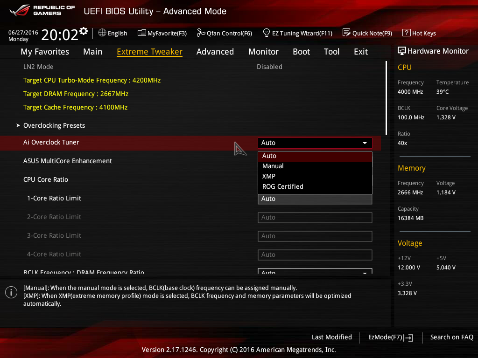
Task: Click the settings gear next to the clock
Action: click(x=84, y=31)
